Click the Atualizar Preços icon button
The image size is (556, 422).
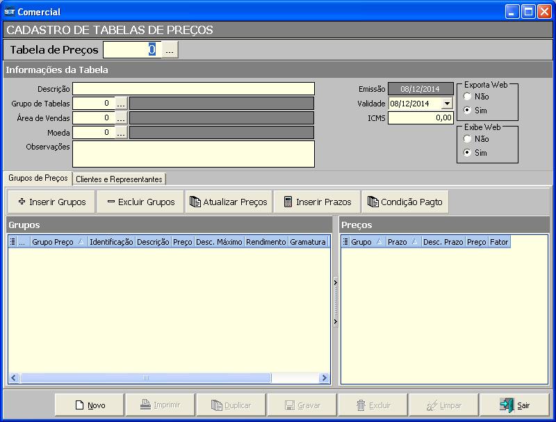coord(229,202)
